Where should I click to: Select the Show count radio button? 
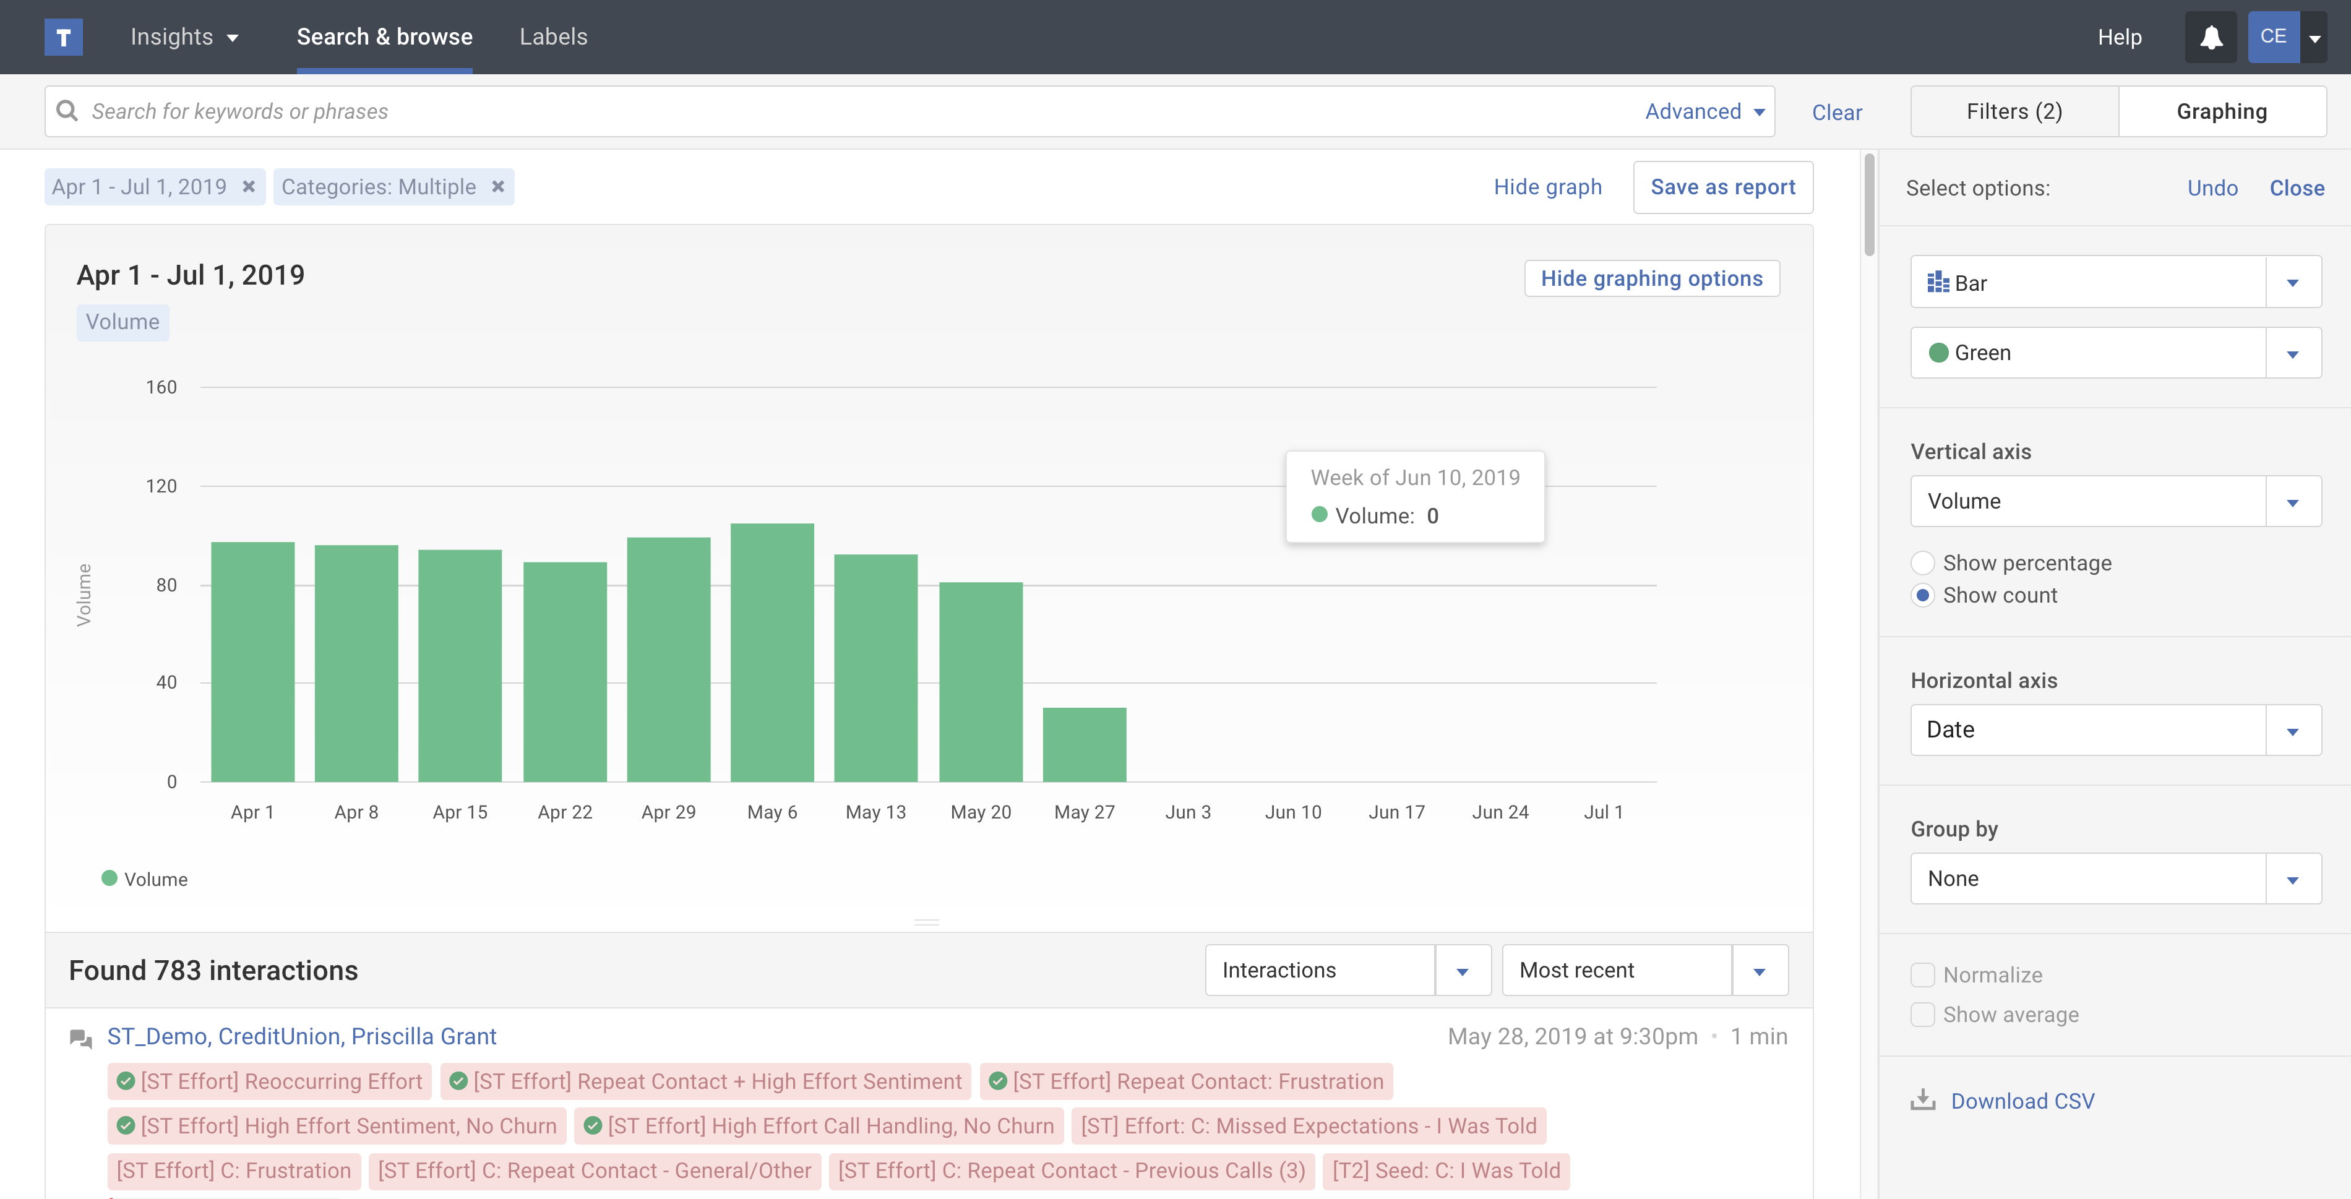click(1922, 596)
